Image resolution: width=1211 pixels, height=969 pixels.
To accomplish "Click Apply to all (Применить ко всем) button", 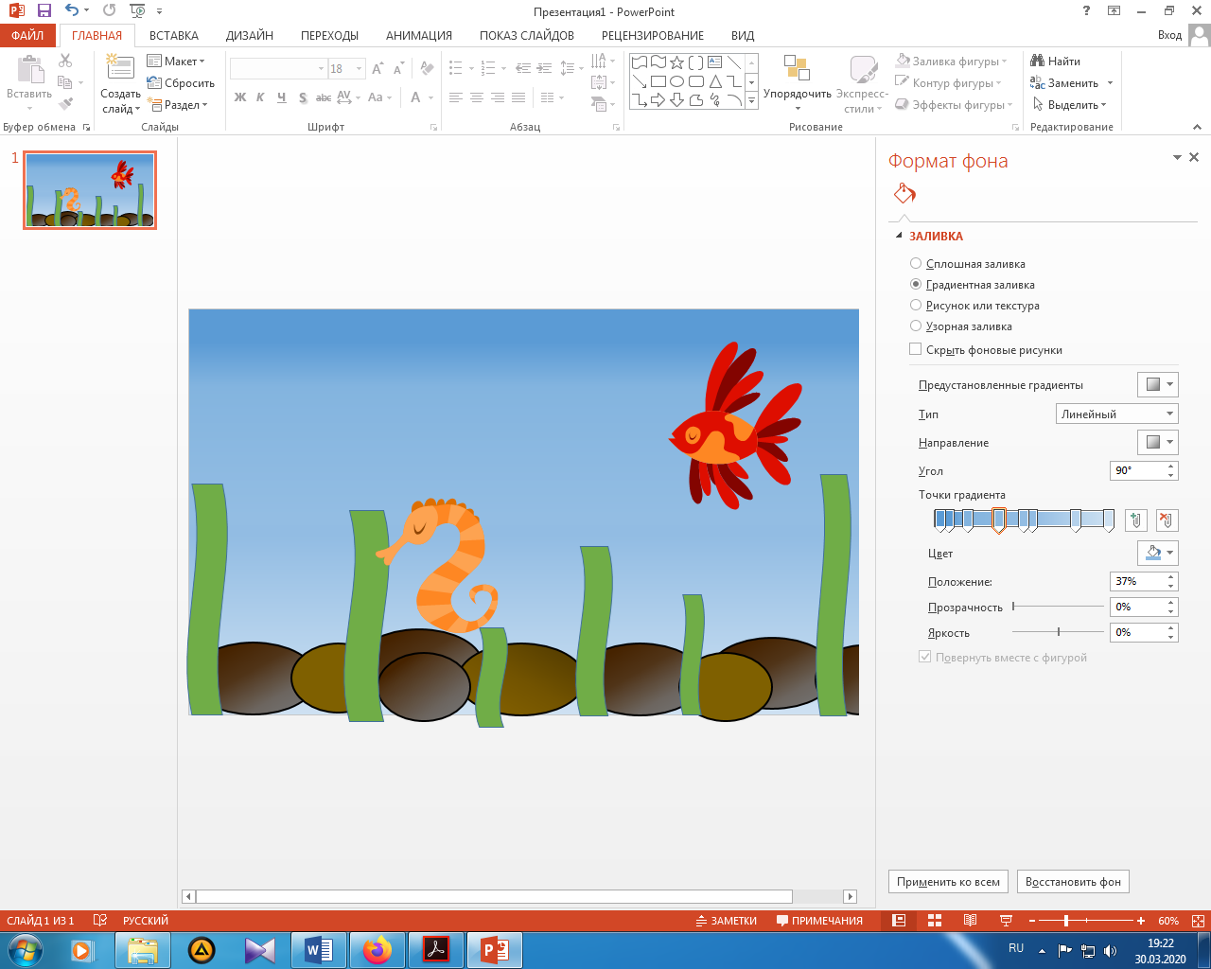I will pyautogui.click(x=948, y=882).
